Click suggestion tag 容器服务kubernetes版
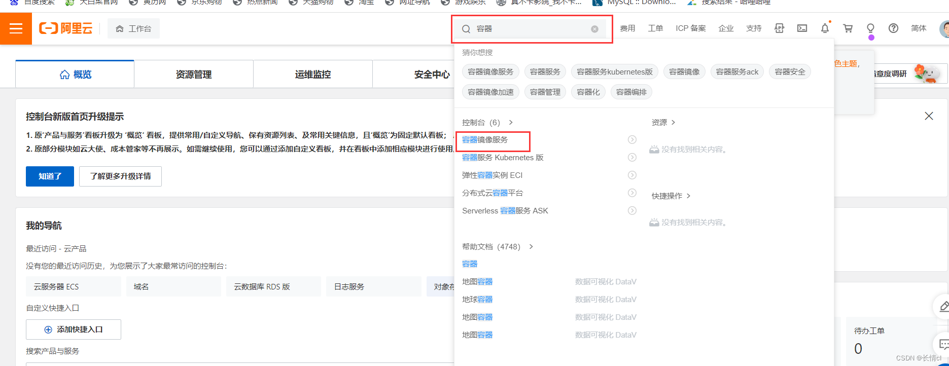Viewport: 949px width, 366px height. coord(615,72)
